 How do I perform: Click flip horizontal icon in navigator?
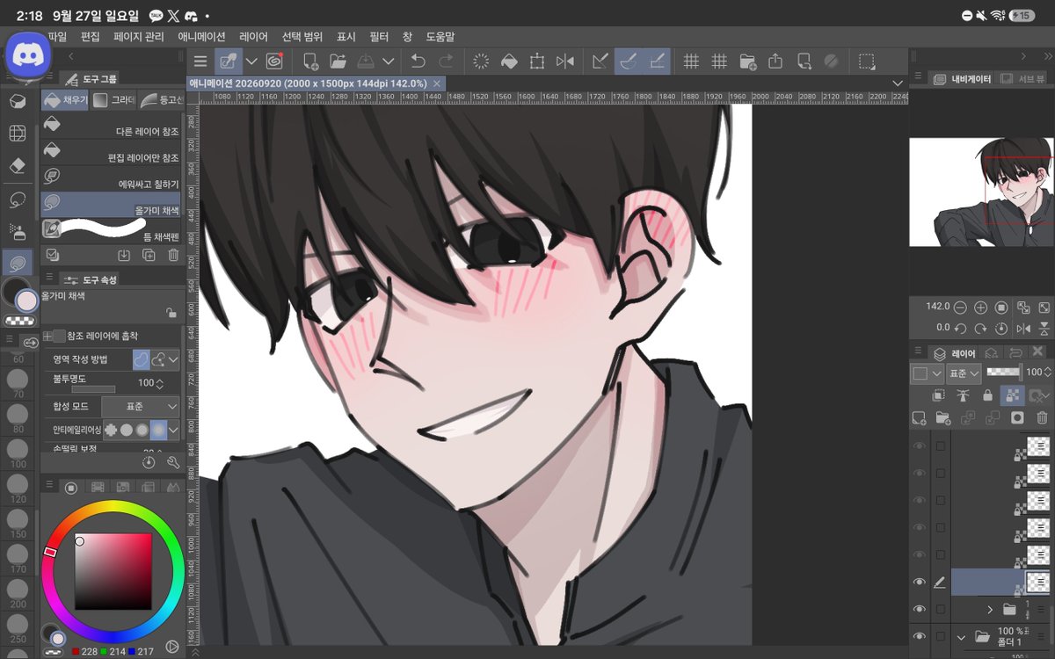point(1023,328)
